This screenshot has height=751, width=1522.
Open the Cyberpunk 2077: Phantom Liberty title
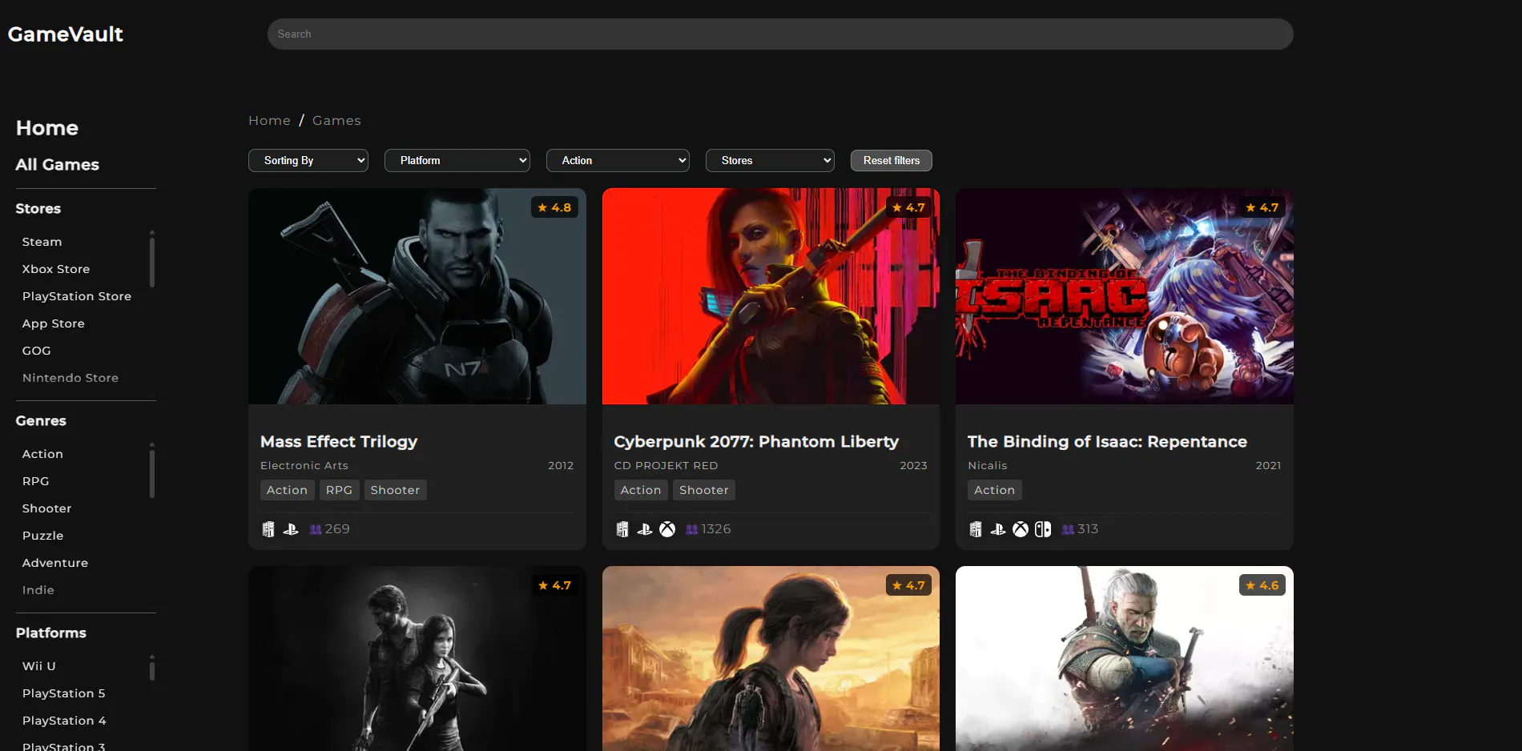tap(756, 442)
